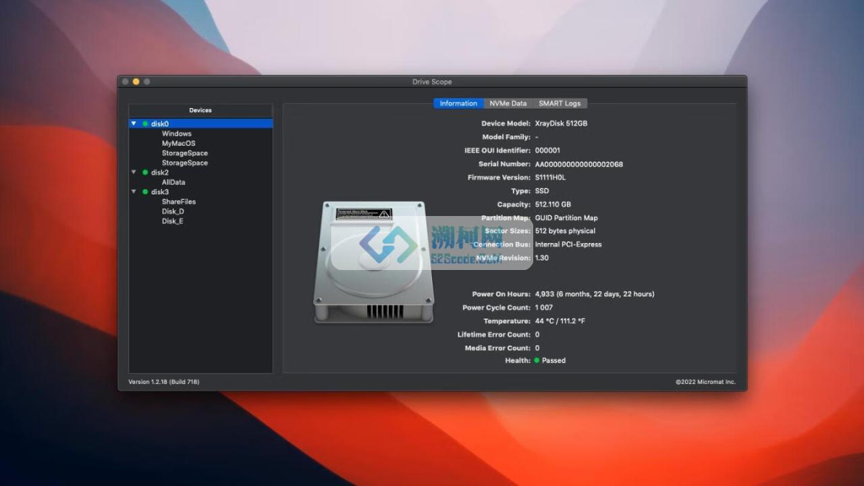Click the Lifetime Error Count label

coord(494,335)
